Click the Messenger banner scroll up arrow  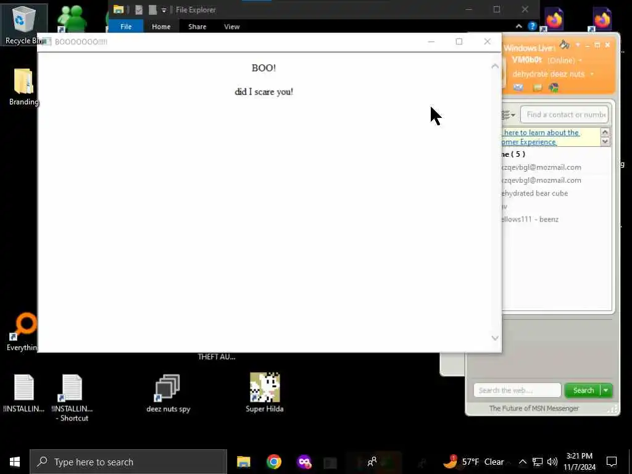click(605, 132)
